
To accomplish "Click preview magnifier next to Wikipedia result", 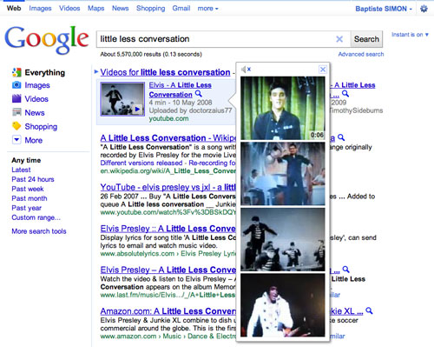I will pos(341,137).
